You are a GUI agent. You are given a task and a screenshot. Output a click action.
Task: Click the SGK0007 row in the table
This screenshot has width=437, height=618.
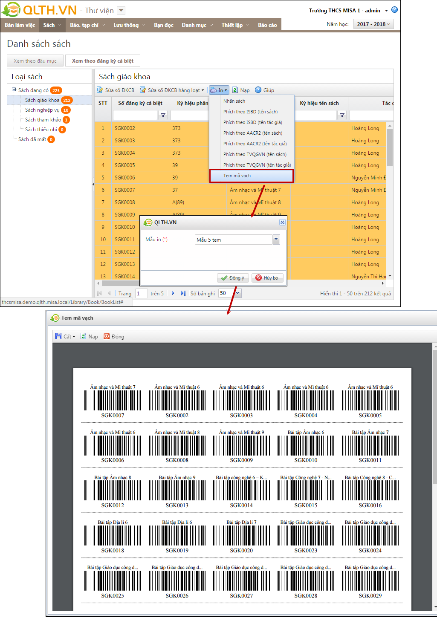click(x=241, y=190)
